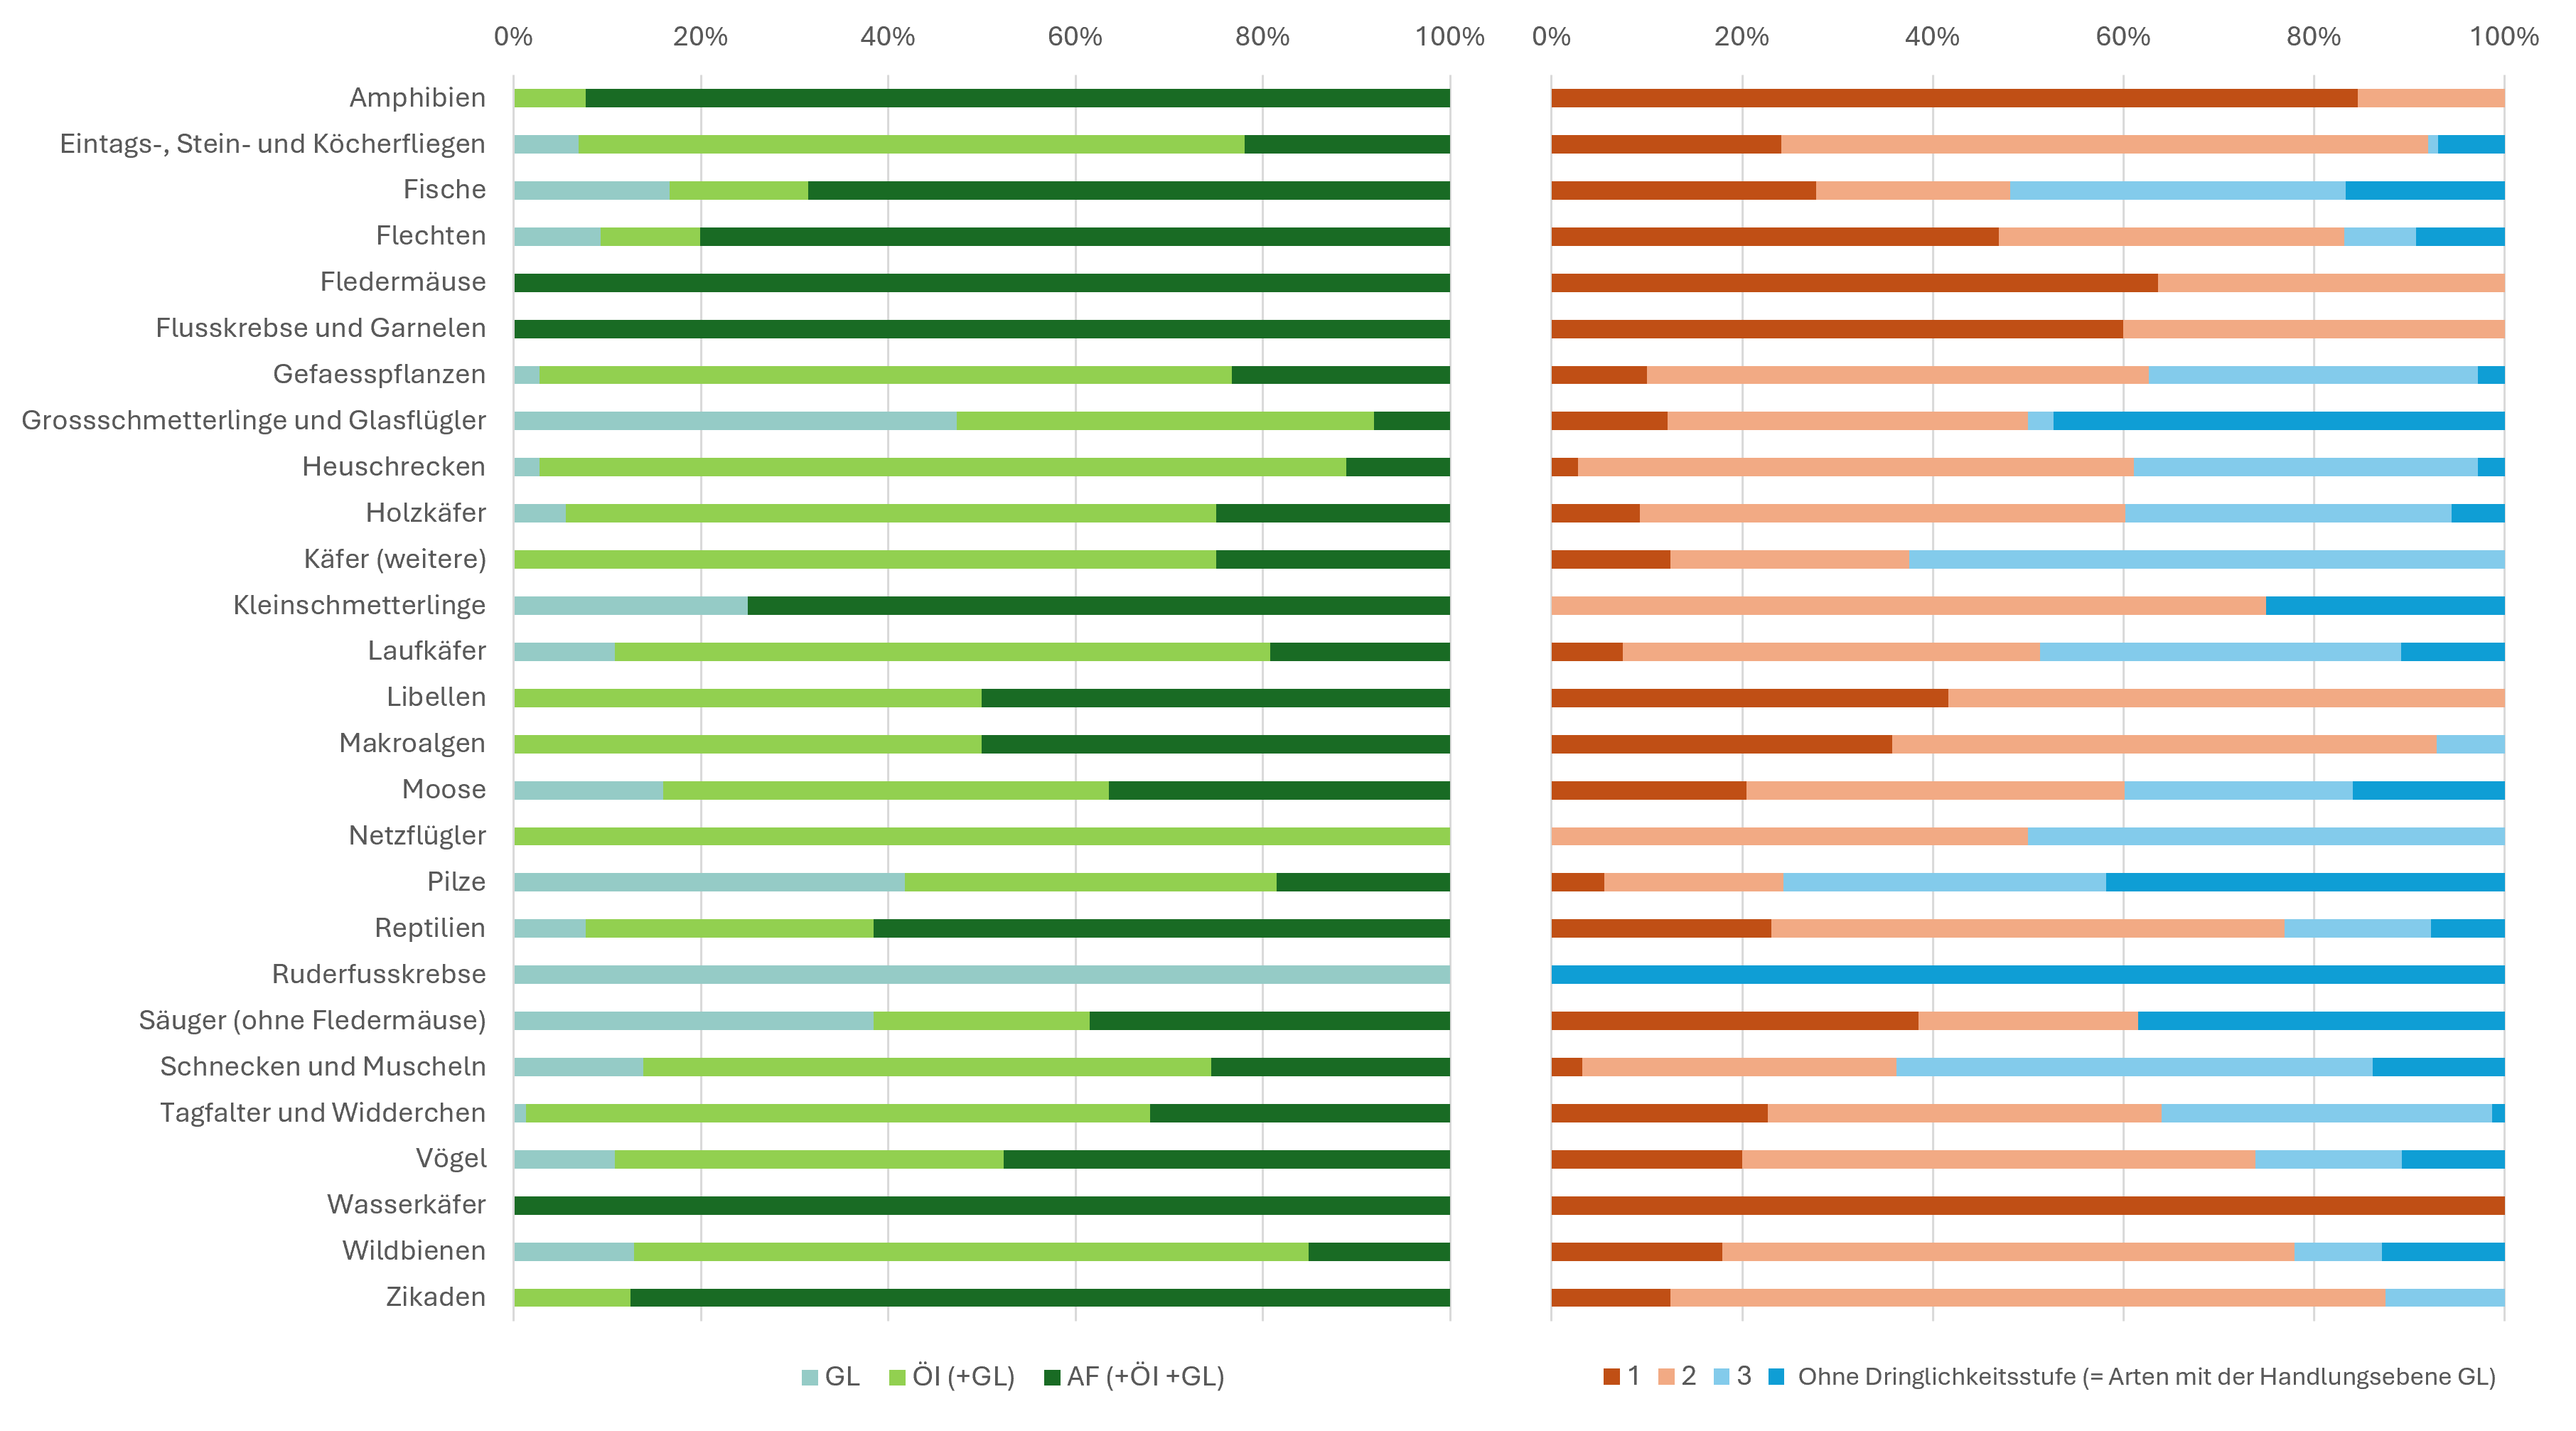Image resolution: width=2576 pixels, height=1431 pixels.
Task: Click the ÖI (+GL) legend swatch
Action: click(x=897, y=1377)
